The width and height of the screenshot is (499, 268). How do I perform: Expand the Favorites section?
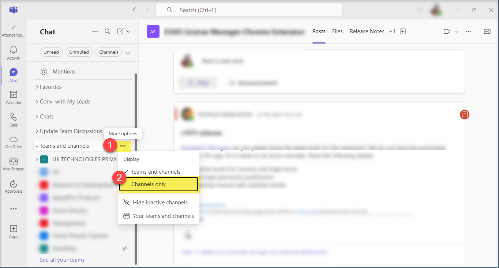pos(50,87)
